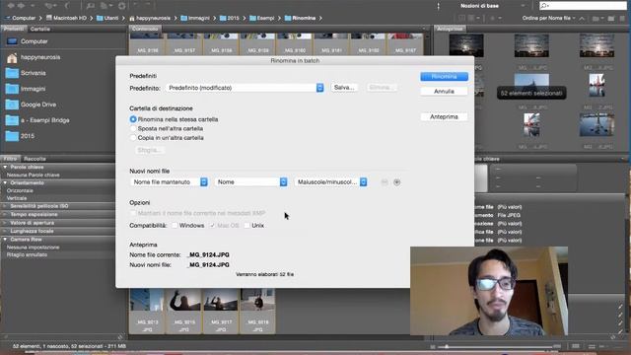Image resolution: width=631 pixels, height=355 pixels.
Task: Click the plus button to add filename row
Action: 396,182
